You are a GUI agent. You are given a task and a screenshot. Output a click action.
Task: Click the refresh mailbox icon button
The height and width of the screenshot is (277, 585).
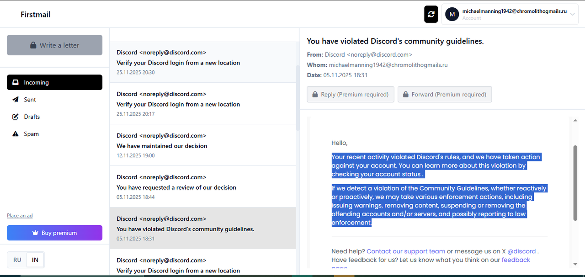coord(431,14)
